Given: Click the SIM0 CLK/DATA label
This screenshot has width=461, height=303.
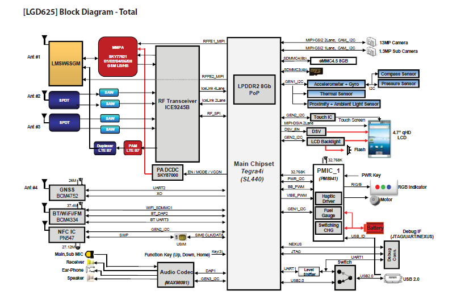Looking at the screenshot, I should pos(209,235).
